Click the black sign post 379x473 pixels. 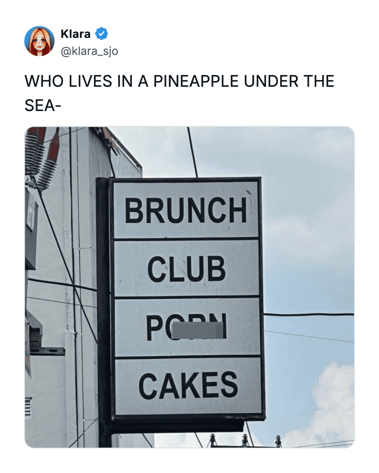point(103,303)
